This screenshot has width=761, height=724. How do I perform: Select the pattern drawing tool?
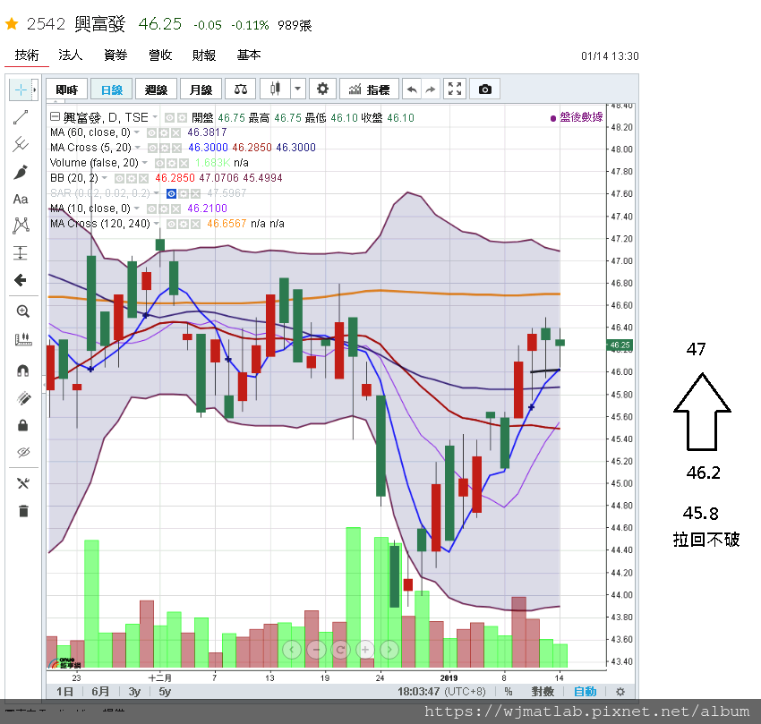21,226
